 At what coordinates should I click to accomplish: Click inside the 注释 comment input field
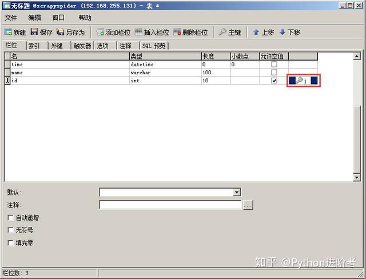click(x=170, y=205)
